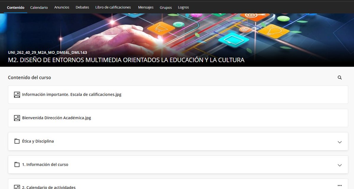Click image icon beside 2. Calendario de actividades
354x189 pixels.
click(x=17, y=187)
